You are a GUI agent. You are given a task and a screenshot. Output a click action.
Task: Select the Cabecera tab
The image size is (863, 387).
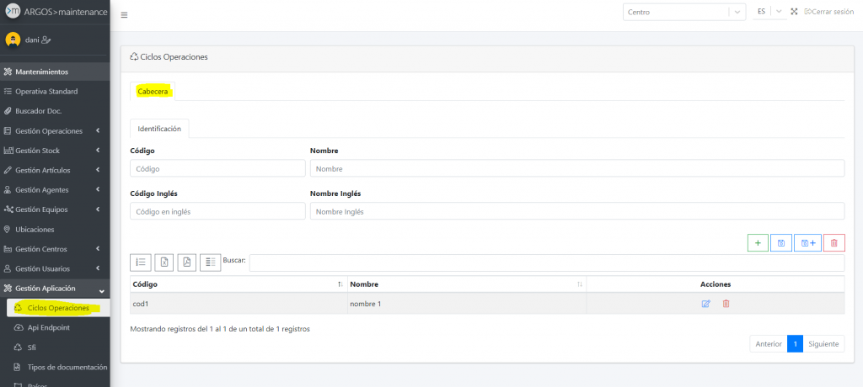pos(153,91)
